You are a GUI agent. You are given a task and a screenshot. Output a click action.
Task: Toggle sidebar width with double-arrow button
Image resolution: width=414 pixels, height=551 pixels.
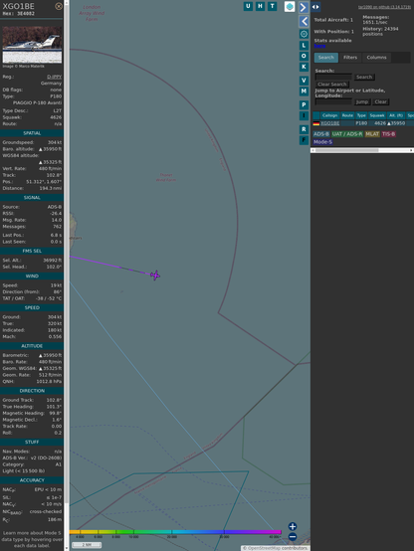pos(315,7)
